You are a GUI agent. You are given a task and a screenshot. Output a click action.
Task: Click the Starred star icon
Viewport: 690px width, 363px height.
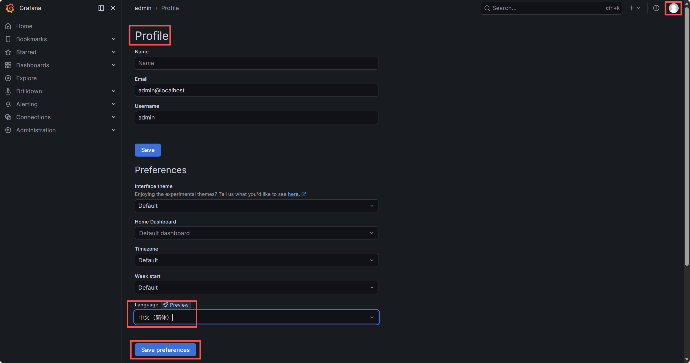8,52
